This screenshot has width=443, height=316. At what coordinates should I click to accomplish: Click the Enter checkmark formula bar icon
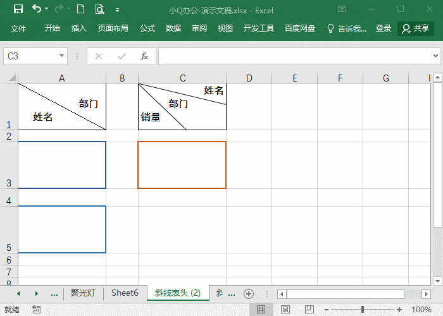122,56
